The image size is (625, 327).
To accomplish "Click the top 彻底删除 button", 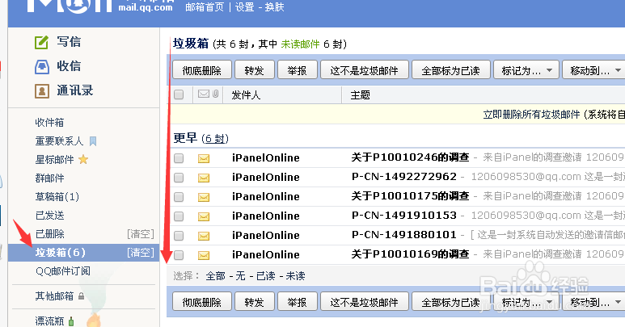I will click(x=202, y=70).
